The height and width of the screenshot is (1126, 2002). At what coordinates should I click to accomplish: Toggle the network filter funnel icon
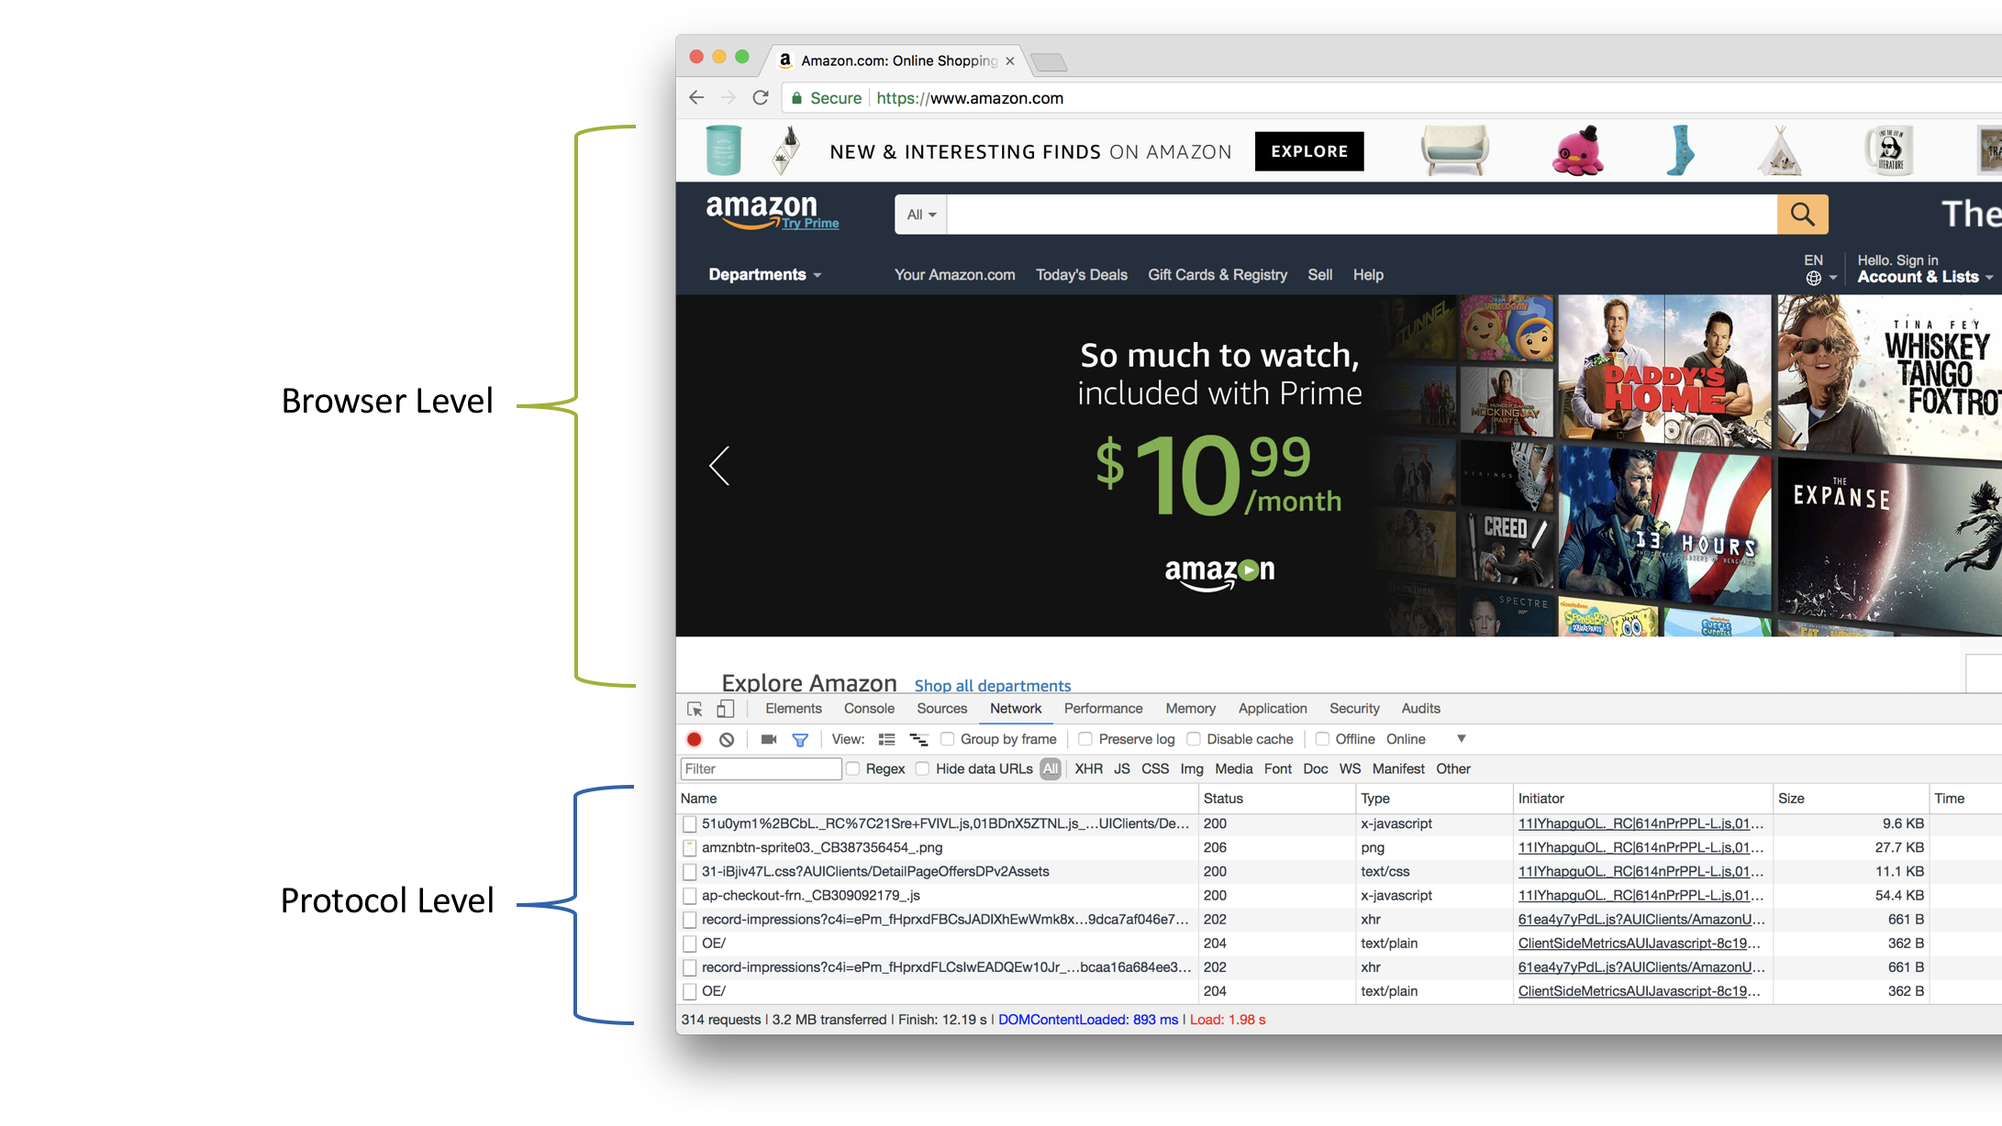coord(800,740)
